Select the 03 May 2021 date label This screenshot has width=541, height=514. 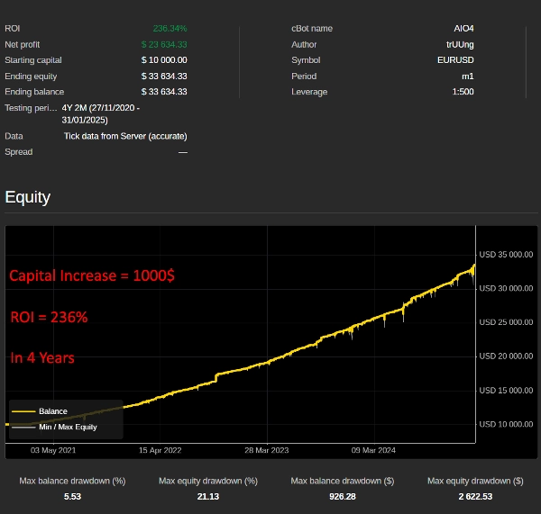coord(52,449)
